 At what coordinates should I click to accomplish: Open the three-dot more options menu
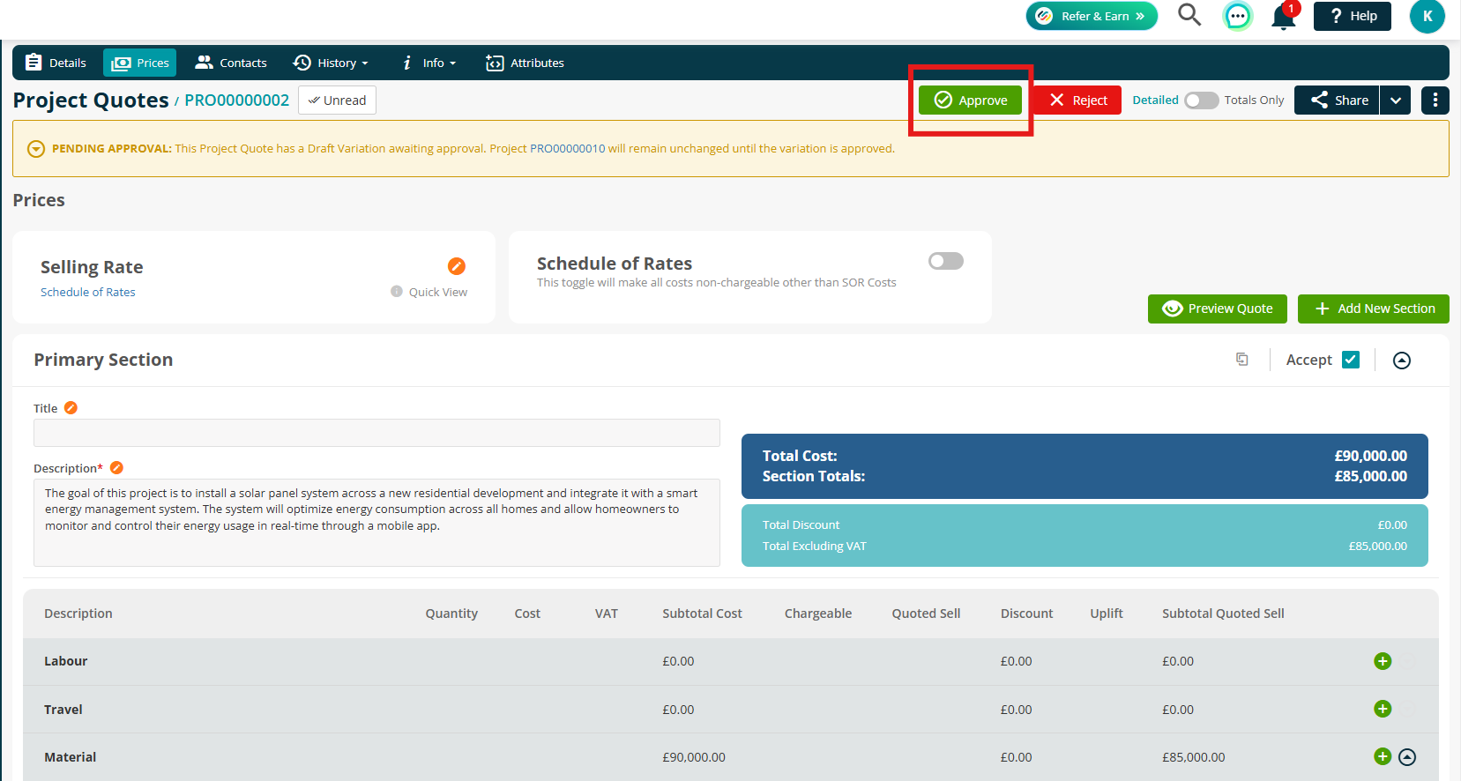(x=1435, y=100)
